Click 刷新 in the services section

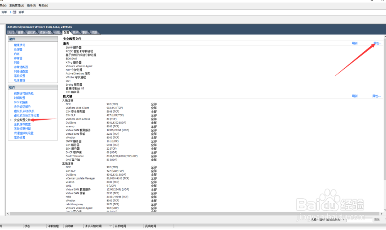click(x=355, y=43)
